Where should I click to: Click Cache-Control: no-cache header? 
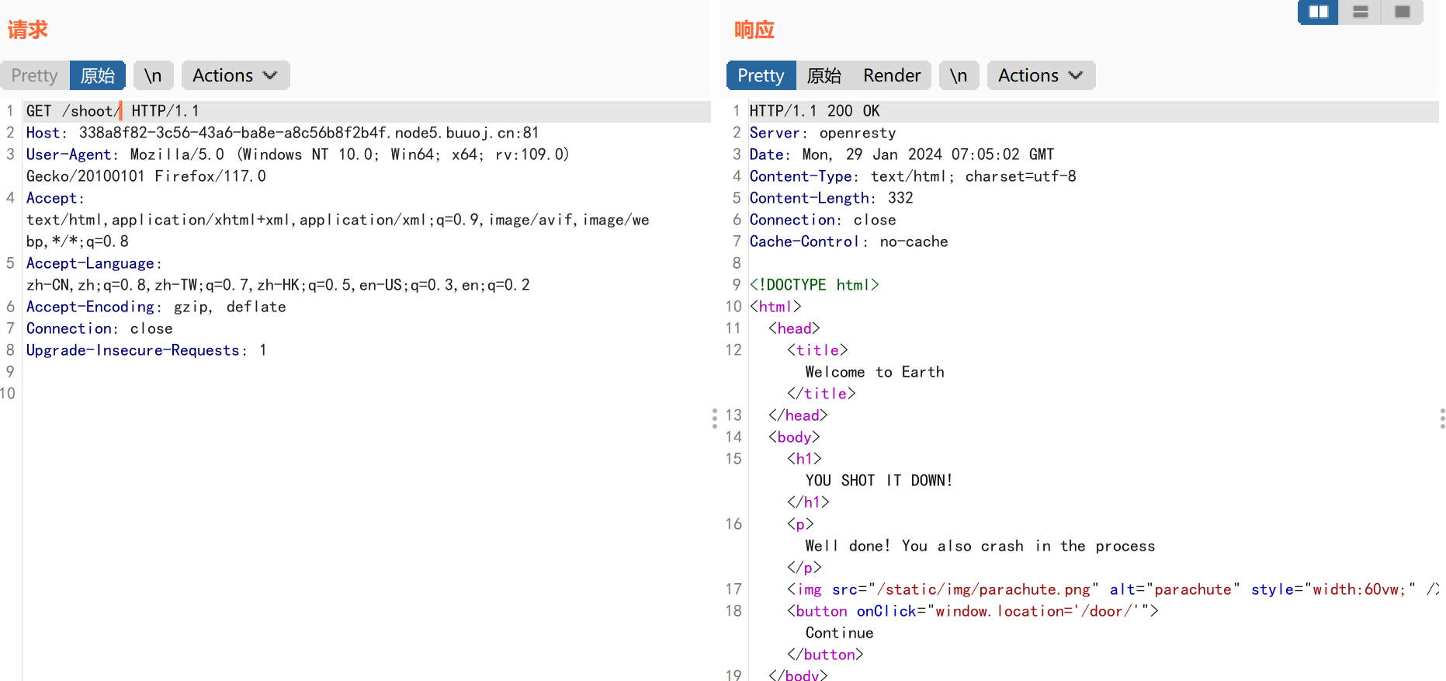(848, 241)
